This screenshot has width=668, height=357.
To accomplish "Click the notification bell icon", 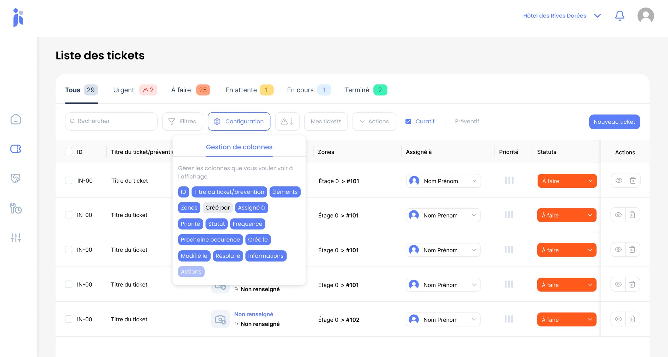I will coord(619,16).
